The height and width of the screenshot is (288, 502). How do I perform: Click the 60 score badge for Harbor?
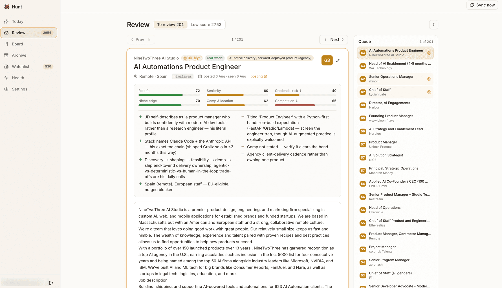363,105
